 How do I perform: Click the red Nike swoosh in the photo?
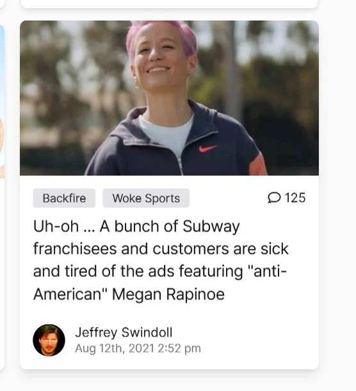[207, 148]
